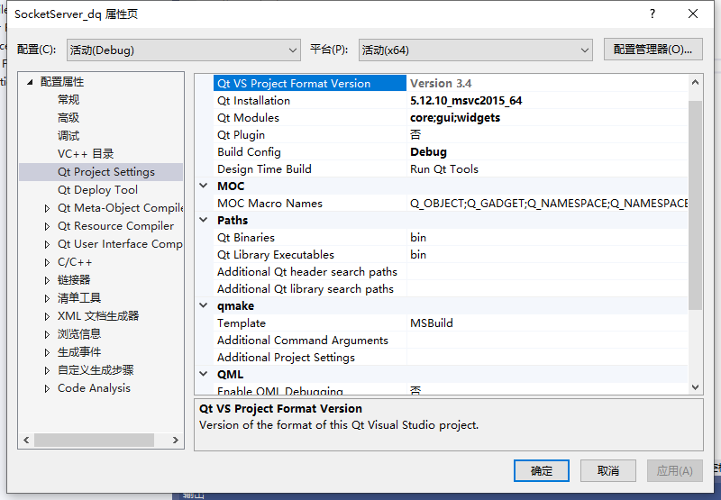Click tree panel scroll right arrow

175,440
